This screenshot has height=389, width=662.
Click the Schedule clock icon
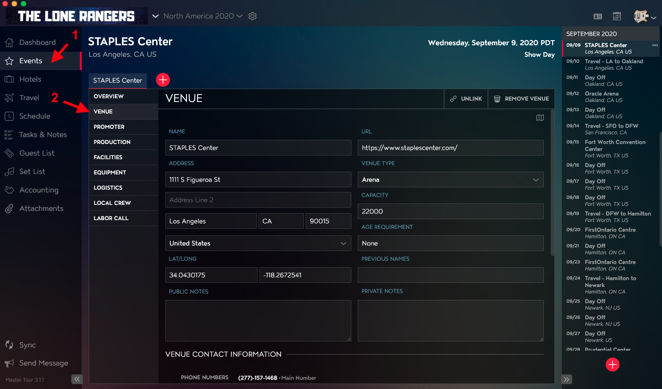click(x=9, y=116)
